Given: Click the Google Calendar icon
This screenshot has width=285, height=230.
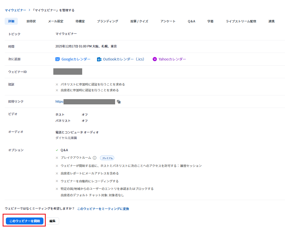Looking at the screenshot, I should pos(57,59).
